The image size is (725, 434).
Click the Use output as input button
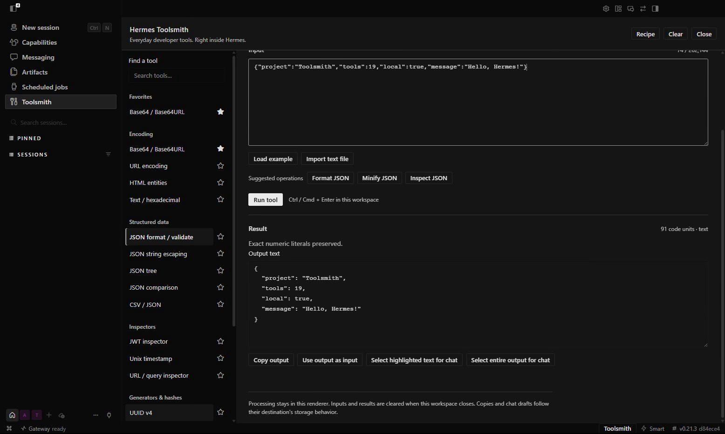click(330, 360)
